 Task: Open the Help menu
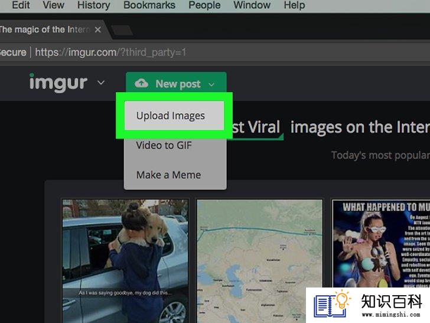(x=294, y=5)
